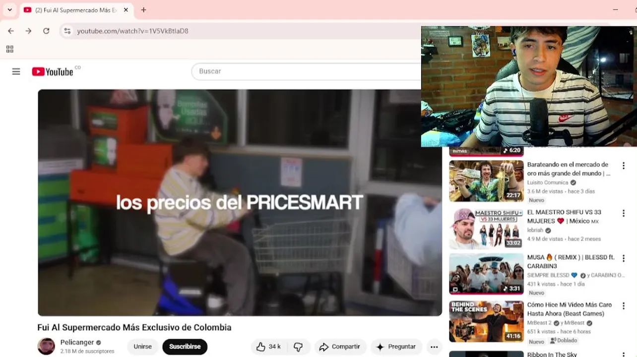Open the Pelicanger channel name link

coord(77,342)
